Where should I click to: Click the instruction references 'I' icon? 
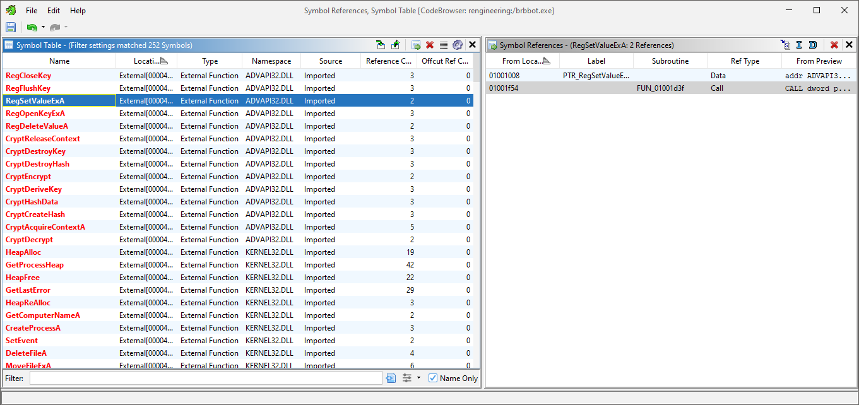(798, 45)
